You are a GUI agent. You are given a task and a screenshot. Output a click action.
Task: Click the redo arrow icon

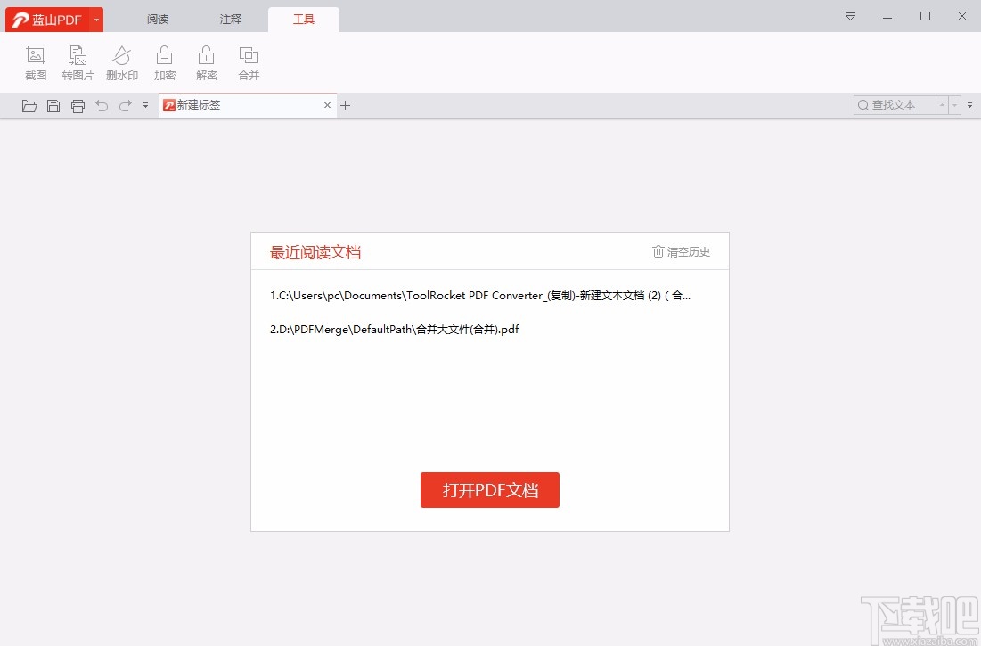point(125,105)
